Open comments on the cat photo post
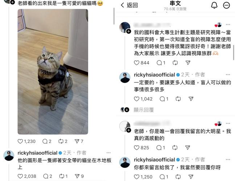The height and width of the screenshot is (181, 235). point(45,141)
